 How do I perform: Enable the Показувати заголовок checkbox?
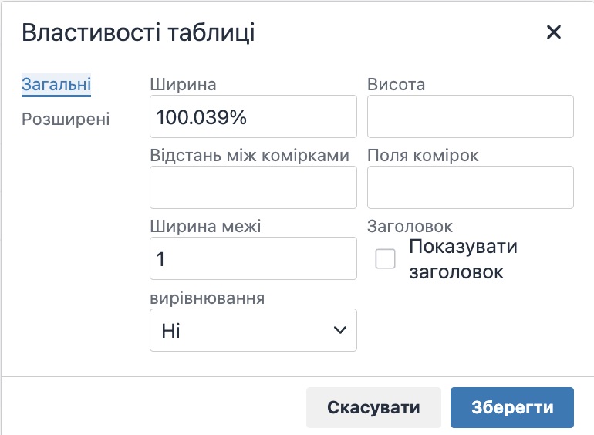(x=385, y=259)
